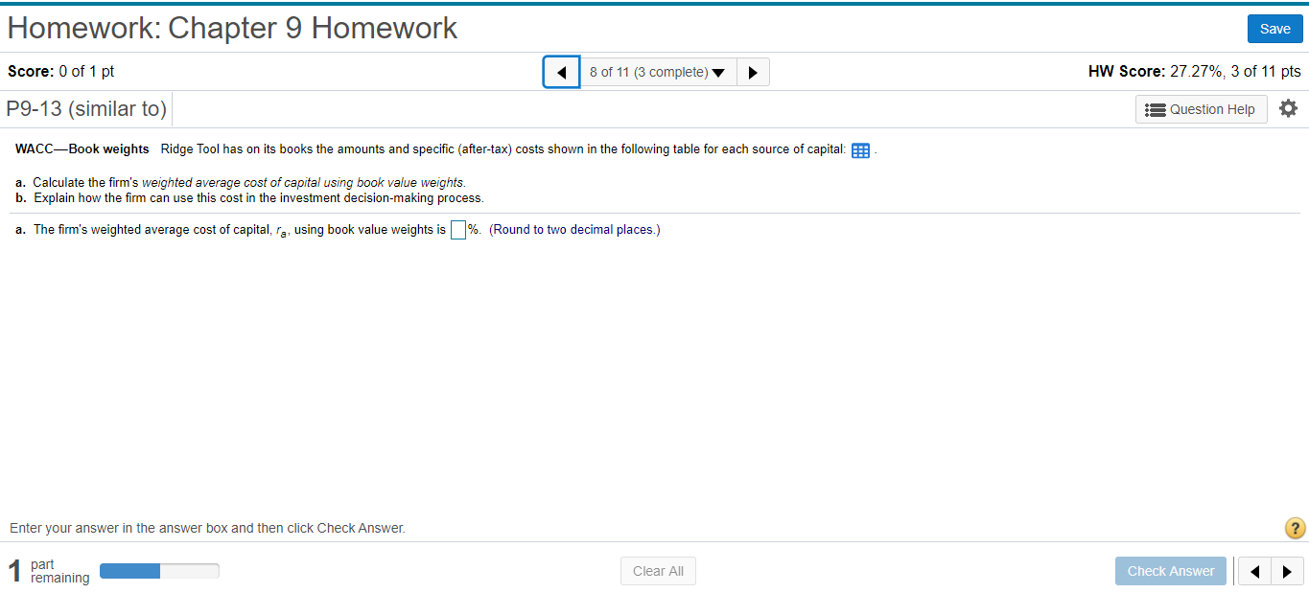Open the capital sources data table icon
Image resolution: width=1309 pixels, height=593 pixels.
[x=860, y=150]
